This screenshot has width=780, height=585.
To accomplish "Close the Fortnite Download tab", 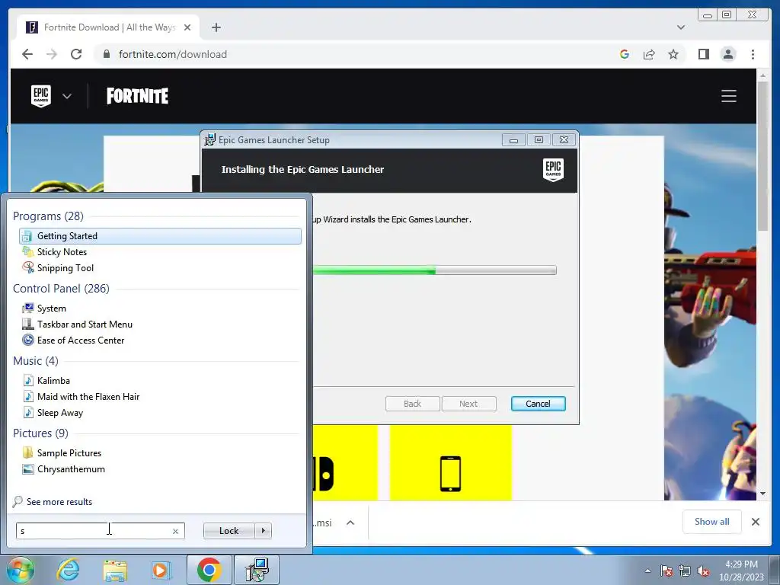I will (x=187, y=27).
